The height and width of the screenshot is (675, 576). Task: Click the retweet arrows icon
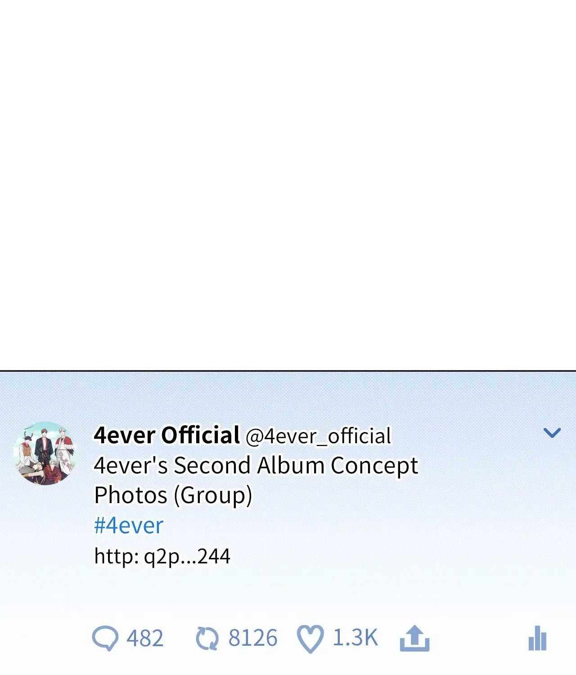click(x=207, y=639)
